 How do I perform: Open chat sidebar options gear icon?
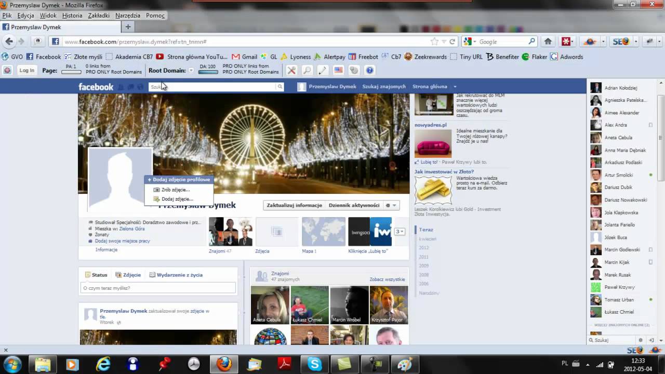(641, 340)
